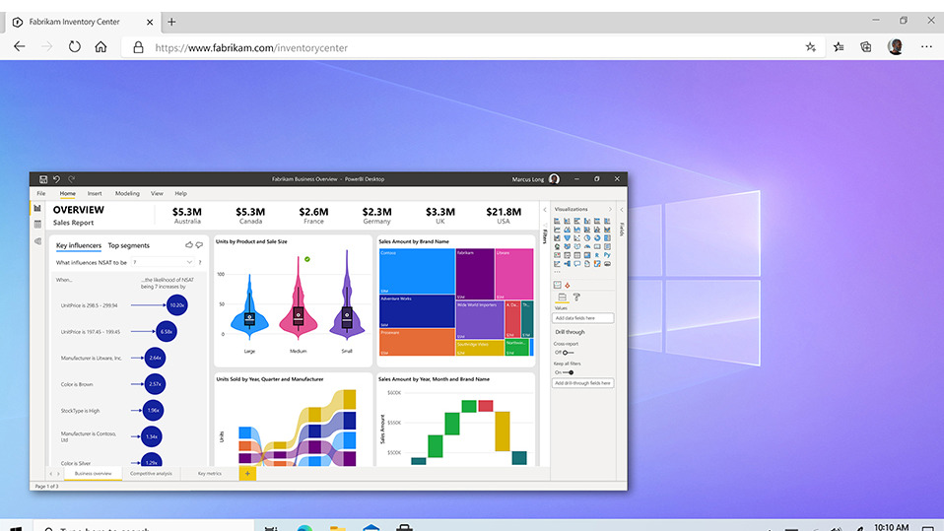Open the NSAT value dropdown
Viewport: 944px width, 531px height.
point(163,262)
